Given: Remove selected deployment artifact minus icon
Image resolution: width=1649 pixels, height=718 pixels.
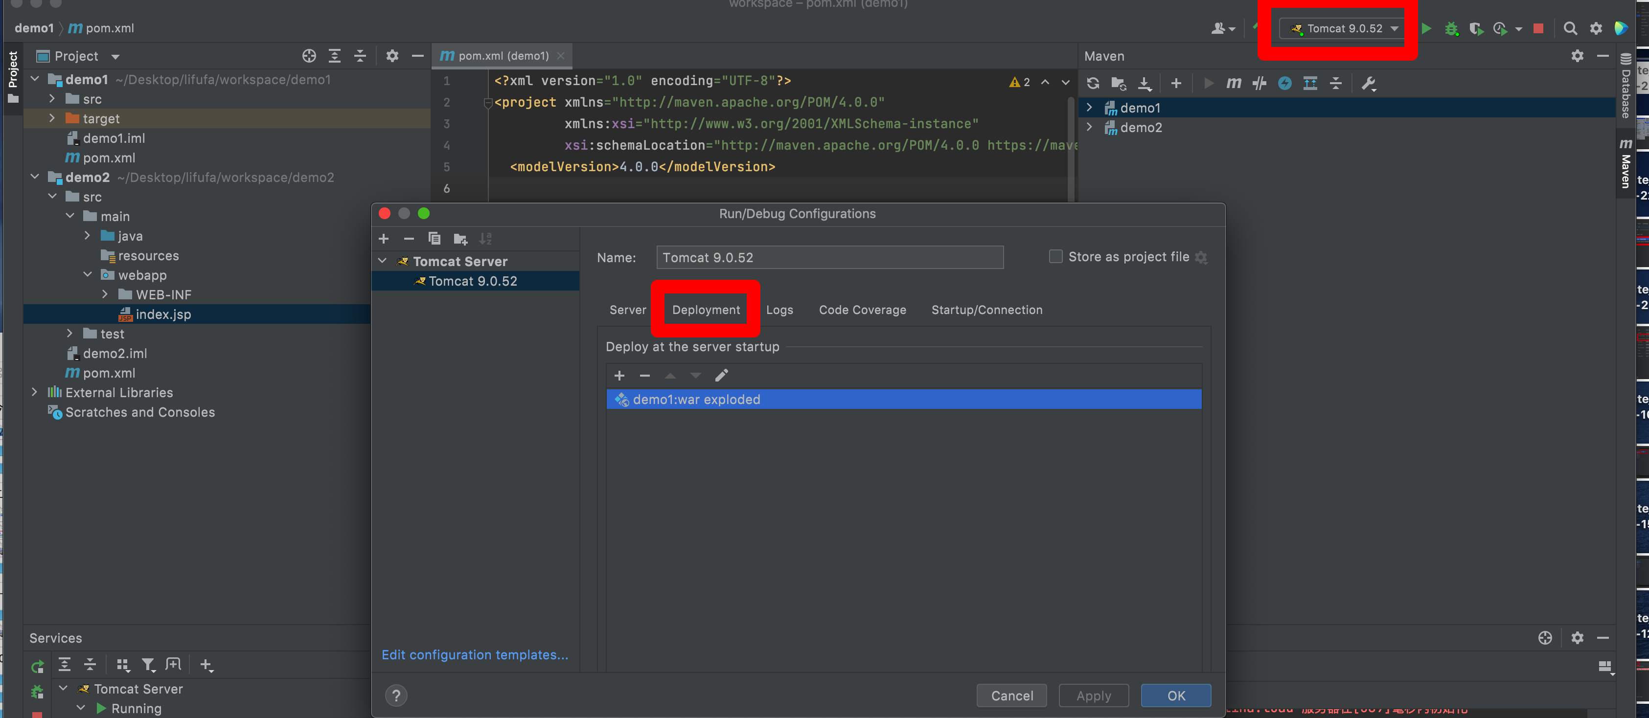Looking at the screenshot, I should coord(644,376).
